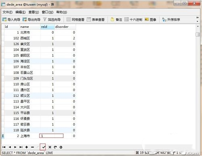Click the scrollbar up arrow
Screen dimensions: 202x156
[x=198, y=26]
